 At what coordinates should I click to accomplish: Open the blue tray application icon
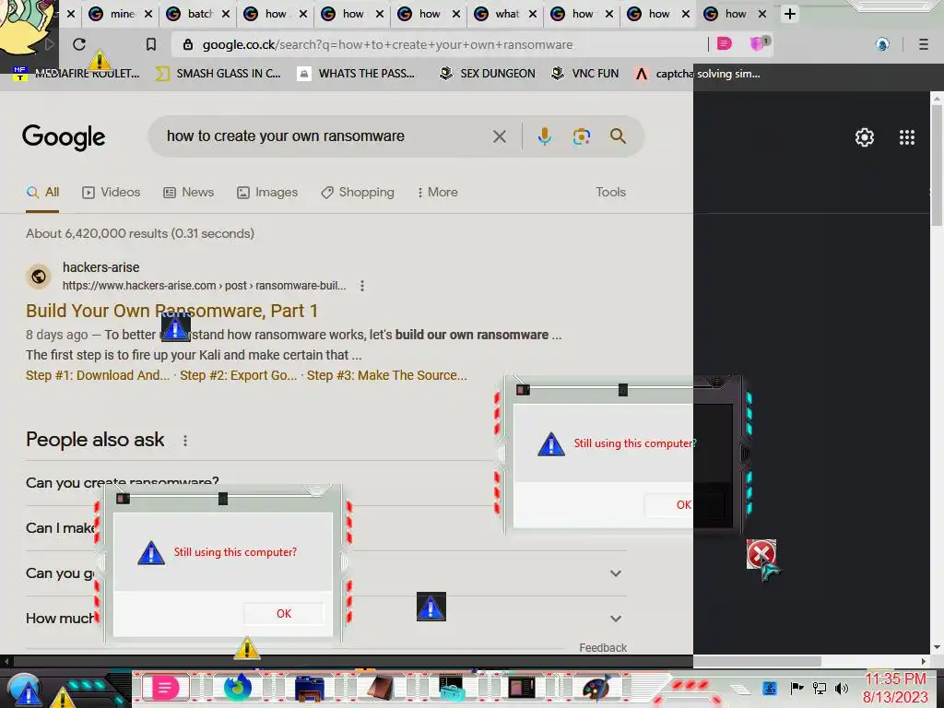(x=770, y=688)
